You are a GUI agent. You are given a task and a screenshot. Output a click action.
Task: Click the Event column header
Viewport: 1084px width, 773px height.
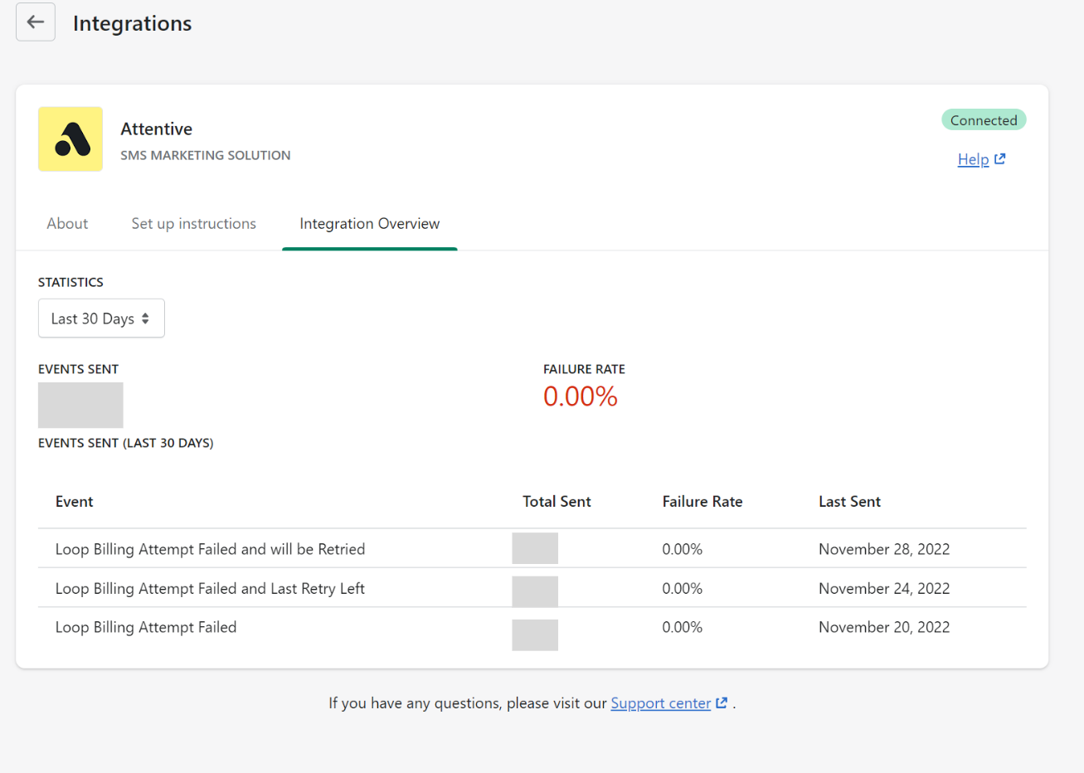[x=75, y=502]
